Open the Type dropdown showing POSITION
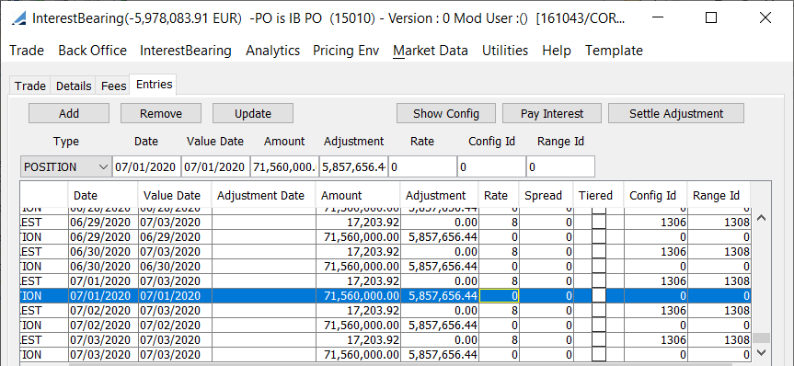Screen dimensions: 794x366 66,167
